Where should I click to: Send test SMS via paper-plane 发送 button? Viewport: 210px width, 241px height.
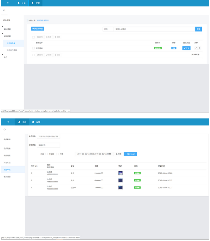pyautogui.click(x=186, y=48)
